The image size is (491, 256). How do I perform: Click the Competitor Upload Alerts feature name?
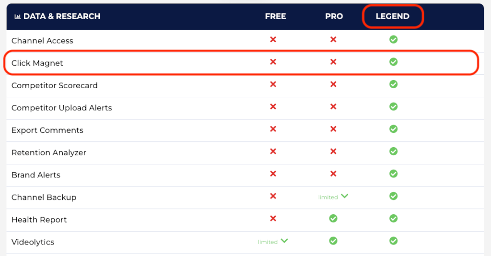point(62,108)
